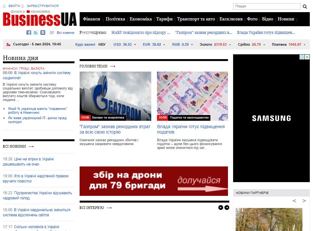
Task: Open the Фото menu section
Action: [x=252, y=19]
